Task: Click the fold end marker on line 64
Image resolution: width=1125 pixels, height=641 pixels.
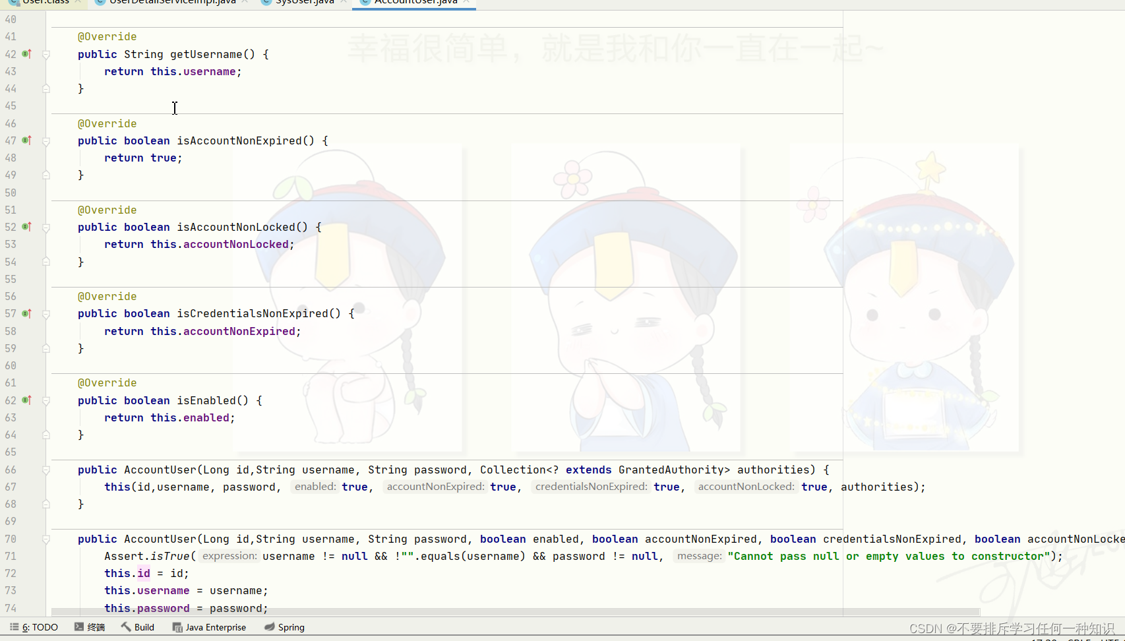Action: 46,435
